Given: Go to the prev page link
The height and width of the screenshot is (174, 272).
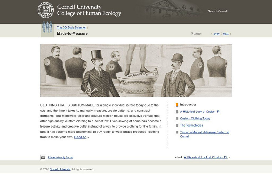Looking at the screenshot, I should coord(217,34).
